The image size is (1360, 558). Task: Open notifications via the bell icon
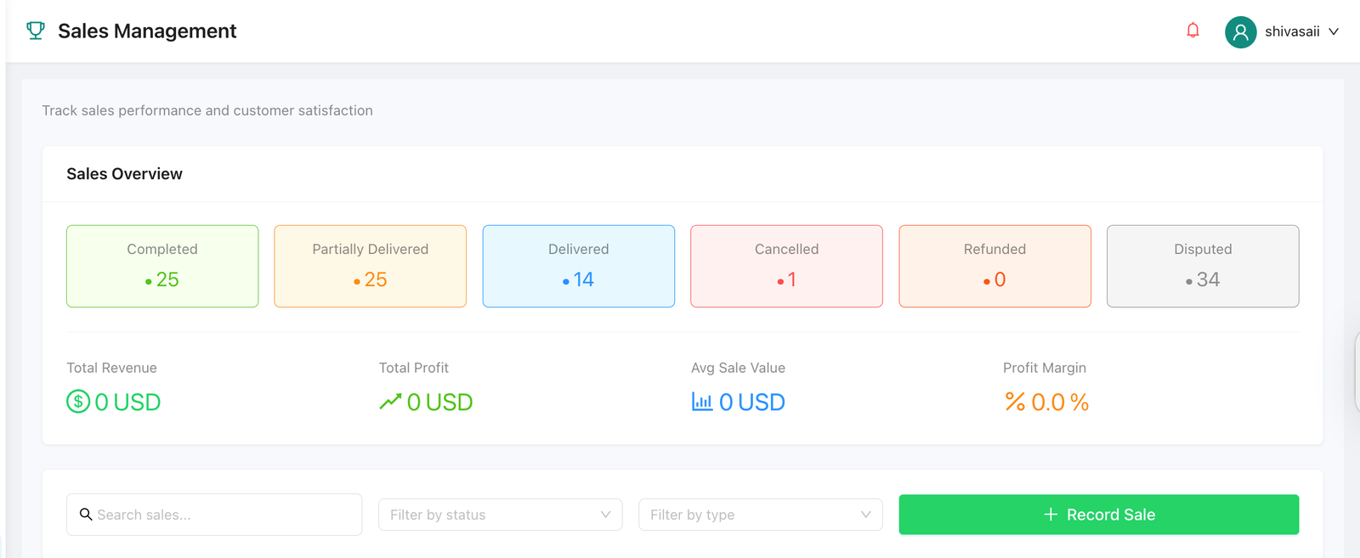tap(1193, 29)
